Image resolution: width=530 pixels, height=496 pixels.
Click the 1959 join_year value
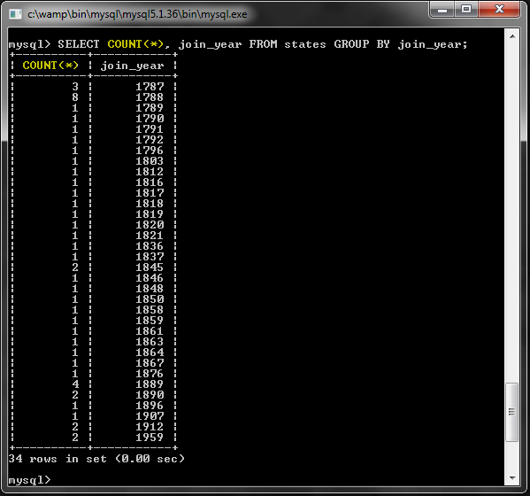tap(150, 438)
